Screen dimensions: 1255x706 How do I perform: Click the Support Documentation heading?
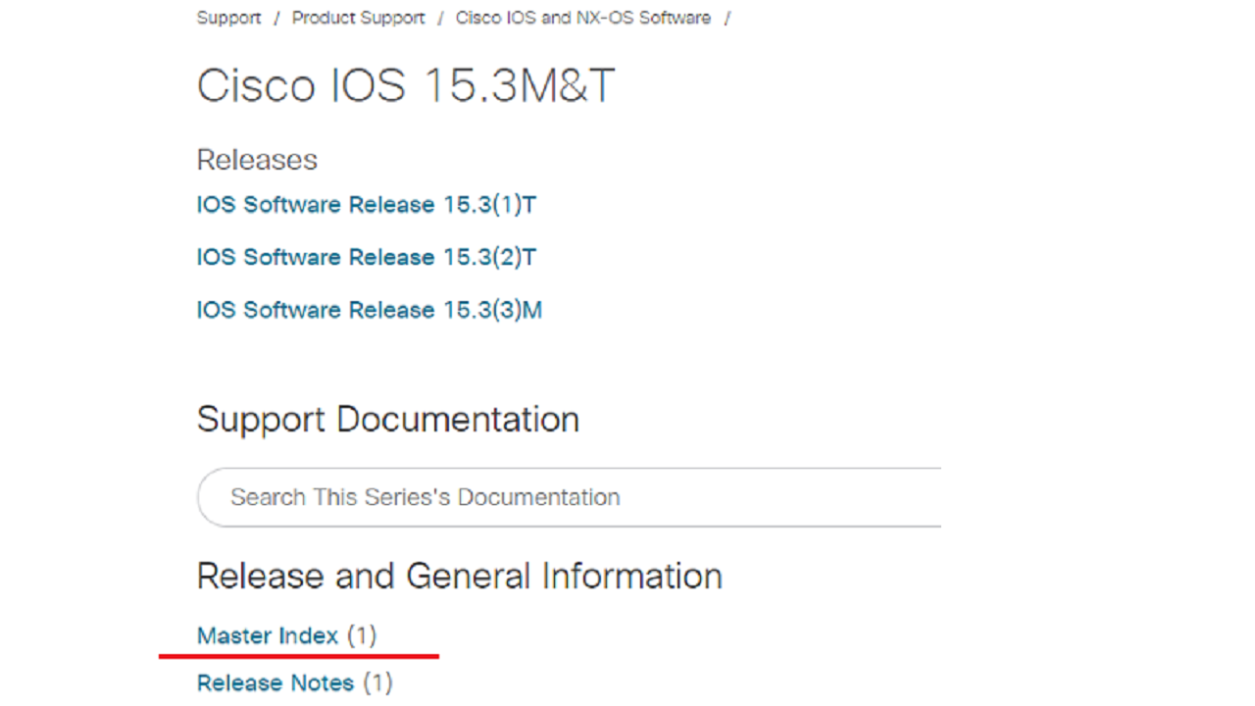point(388,420)
